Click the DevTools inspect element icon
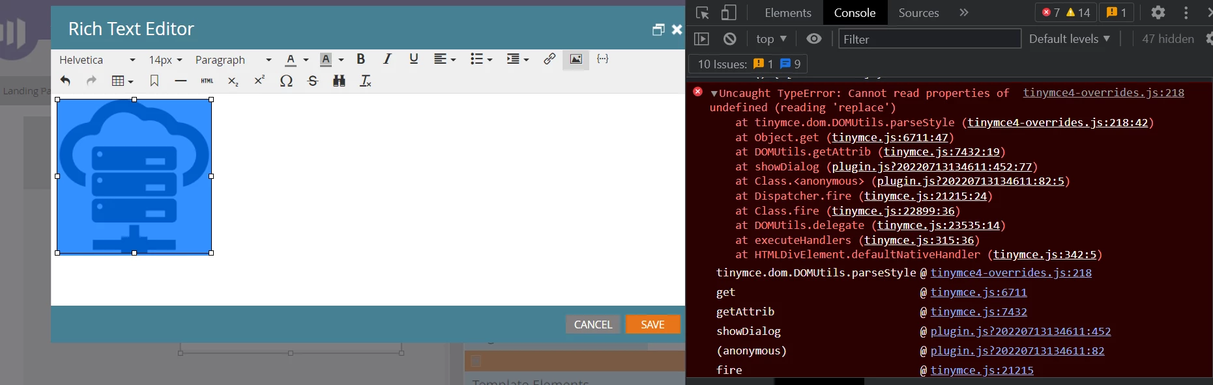The width and height of the screenshot is (1213, 385). pos(703,12)
